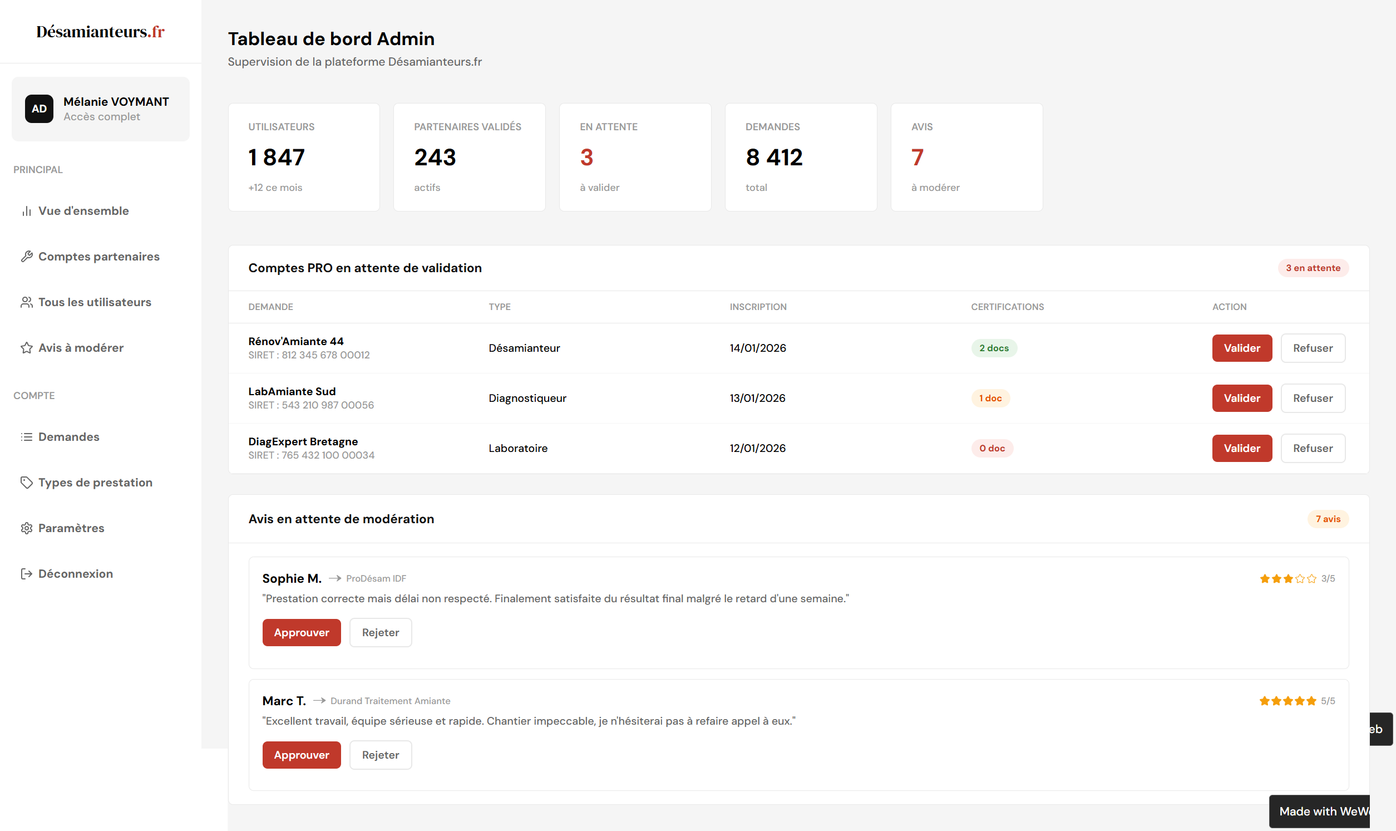Open the Demandes 8 412 card
1396x831 pixels.
801,158
